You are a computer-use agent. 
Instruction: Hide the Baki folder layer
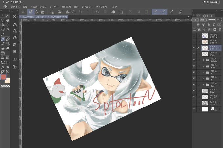[x=194, y=66]
